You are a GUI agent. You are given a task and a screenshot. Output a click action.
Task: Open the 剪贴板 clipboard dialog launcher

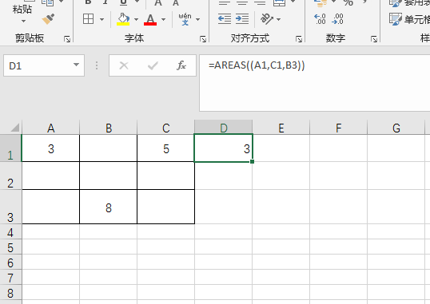tap(67, 39)
